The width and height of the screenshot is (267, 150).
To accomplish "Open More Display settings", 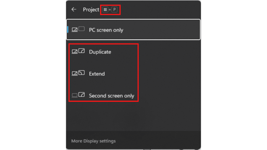I will 93,141.
